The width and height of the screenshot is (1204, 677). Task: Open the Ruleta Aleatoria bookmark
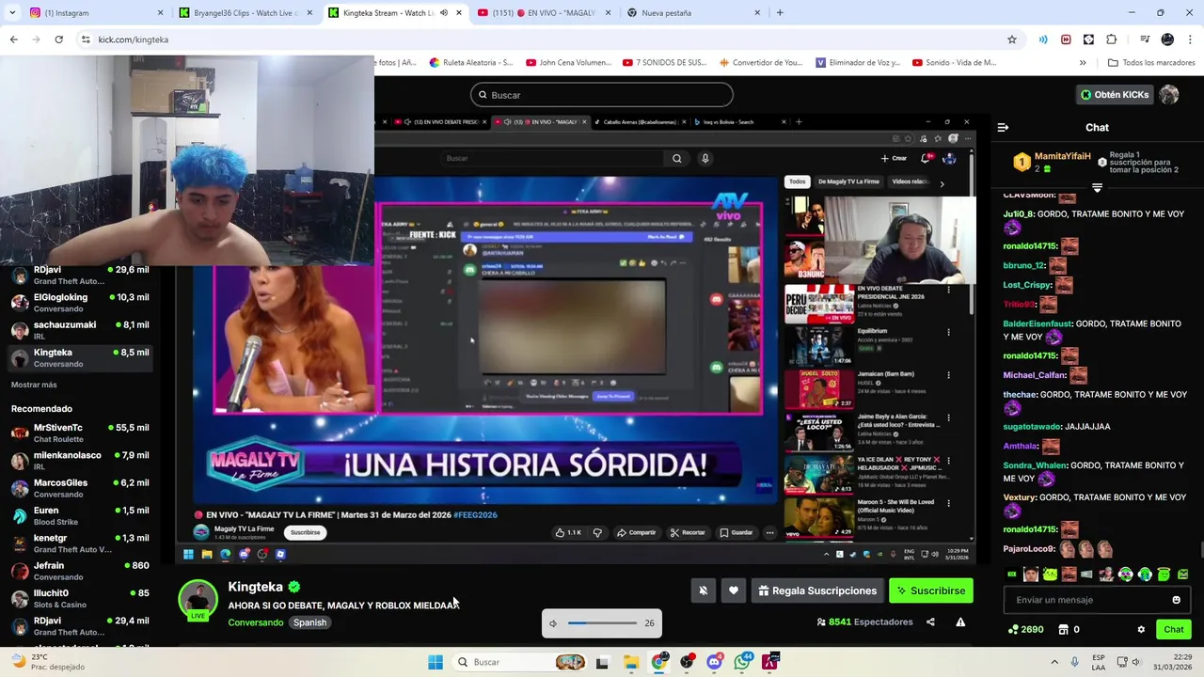point(471,63)
